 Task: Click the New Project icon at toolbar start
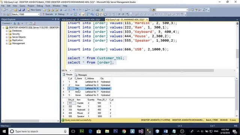[4, 10]
